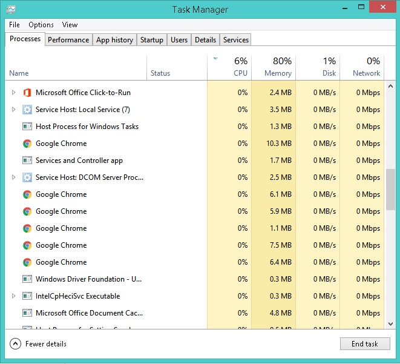Click the Chrome icon with 10.3 MB memory
Image resolution: width=400 pixels, height=364 pixels.
(27, 144)
